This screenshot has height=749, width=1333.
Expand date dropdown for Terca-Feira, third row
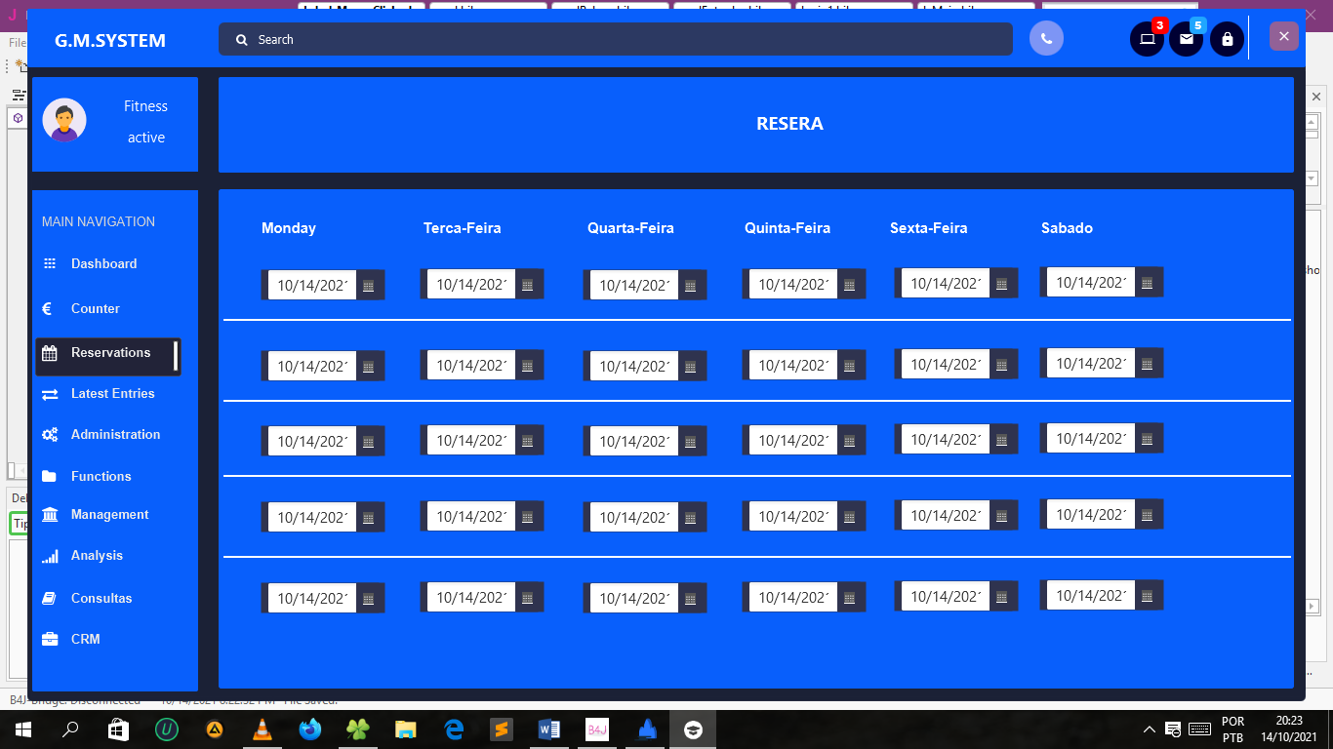tap(528, 441)
